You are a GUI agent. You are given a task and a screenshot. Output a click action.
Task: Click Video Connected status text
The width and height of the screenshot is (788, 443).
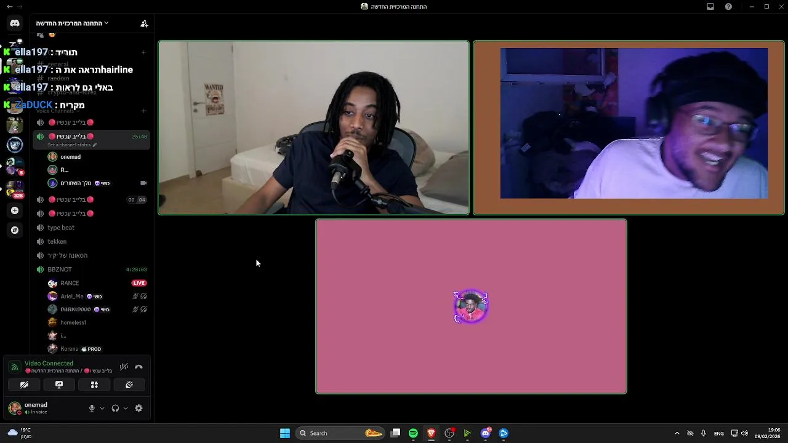pyautogui.click(x=49, y=363)
